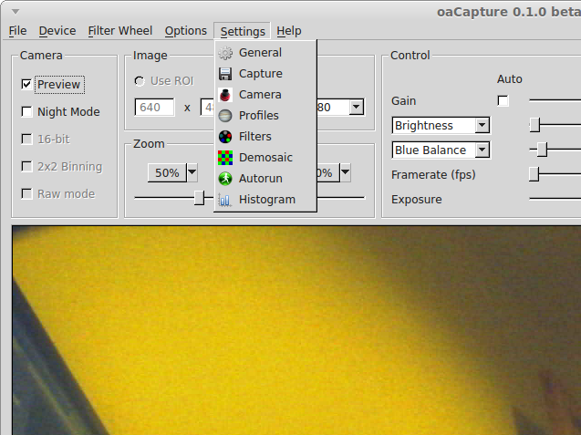581x435 pixels.
Task: Click the filter wheel icon beside Filters
Action: point(225,137)
